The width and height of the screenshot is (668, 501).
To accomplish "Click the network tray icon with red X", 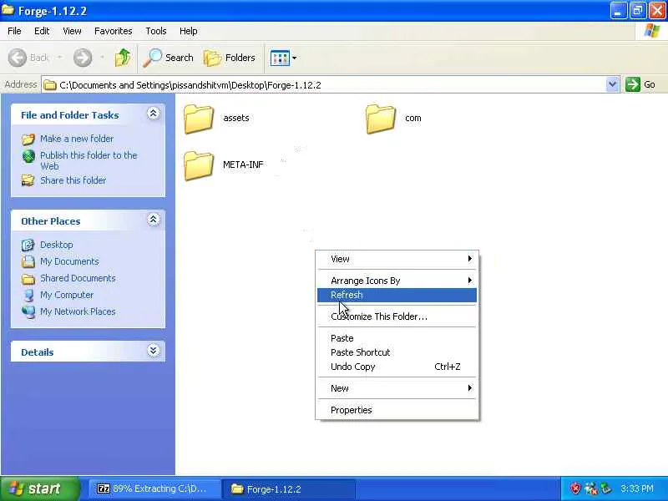I will coord(590,488).
